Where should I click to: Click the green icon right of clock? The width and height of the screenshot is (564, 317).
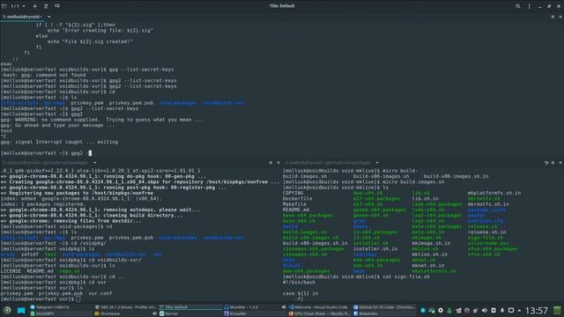coord(557,311)
